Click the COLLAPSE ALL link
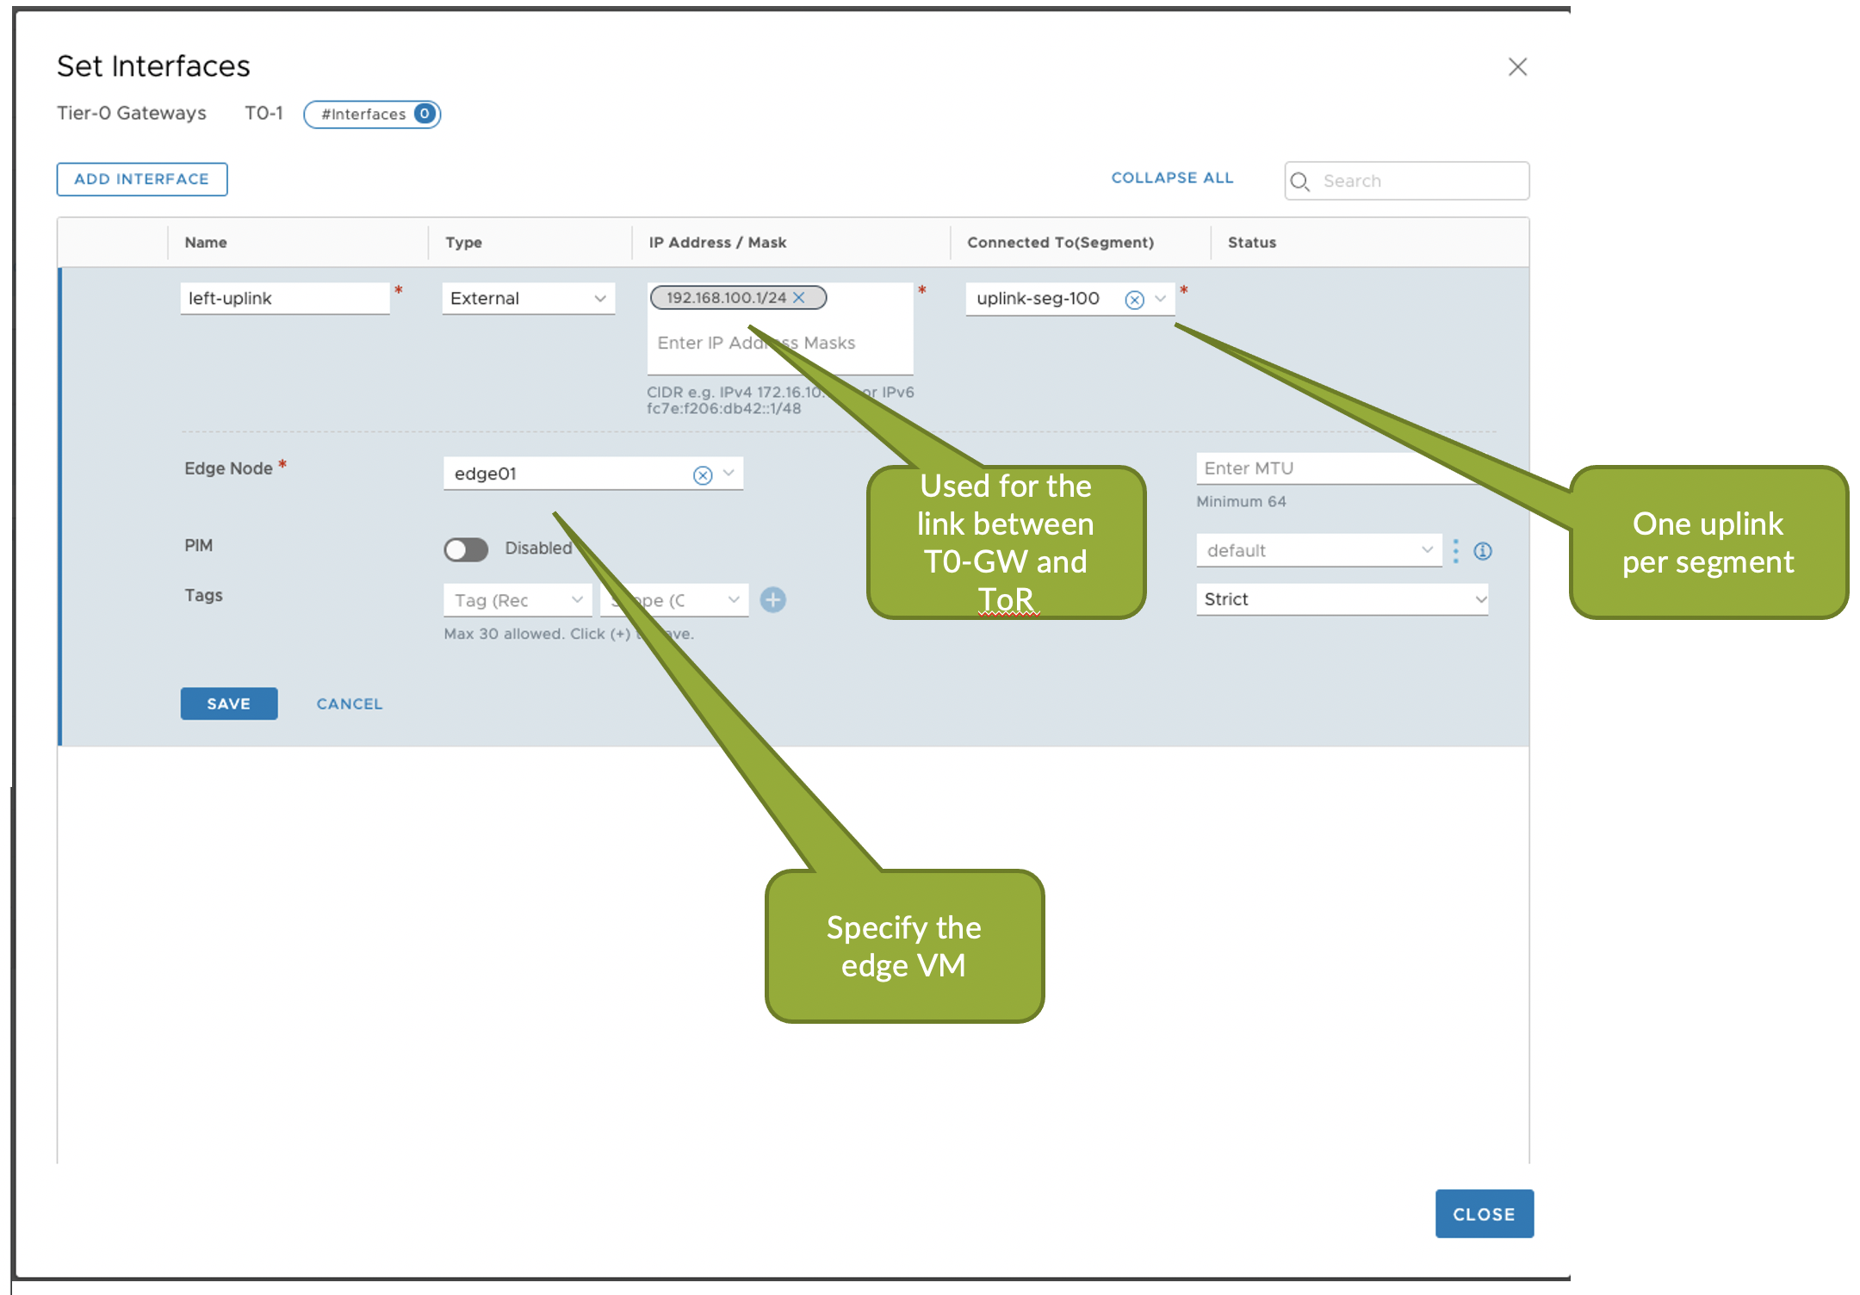Image resolution: width=1860 pixels, height=1295 pixels. tap(1171, 177)
